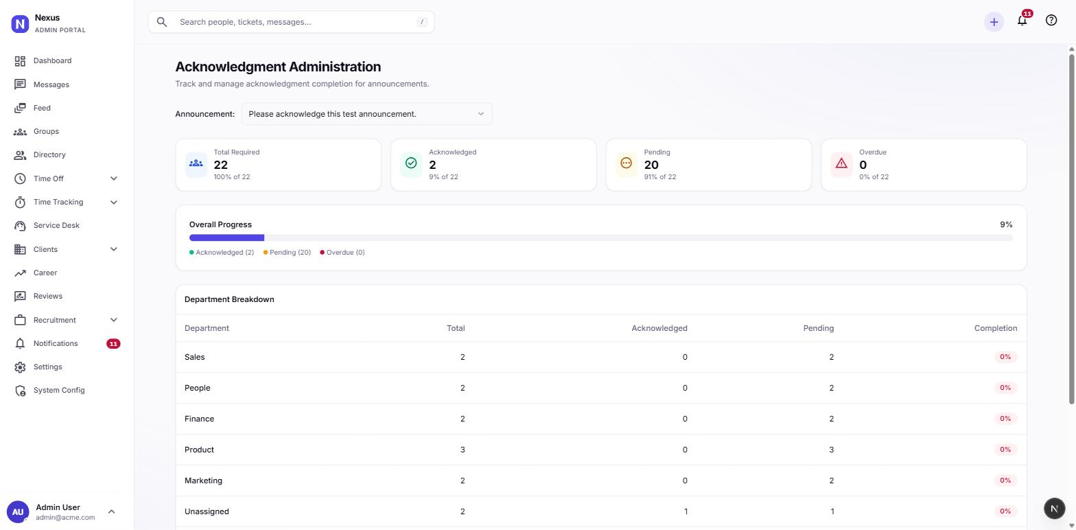The width and height of the screenshot is (1076, 530).
Task: Click the Notifications bell icon in sidebar
Action: point(20,343)
